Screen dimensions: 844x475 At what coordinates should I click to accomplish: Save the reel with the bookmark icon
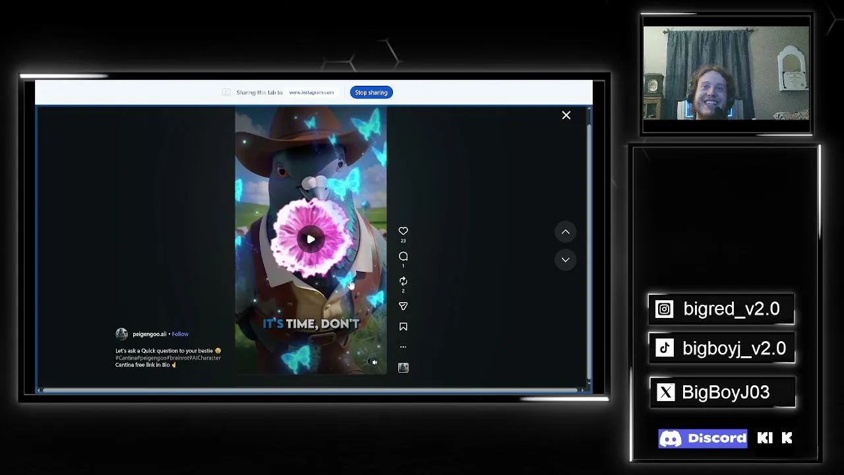[403, 327]
